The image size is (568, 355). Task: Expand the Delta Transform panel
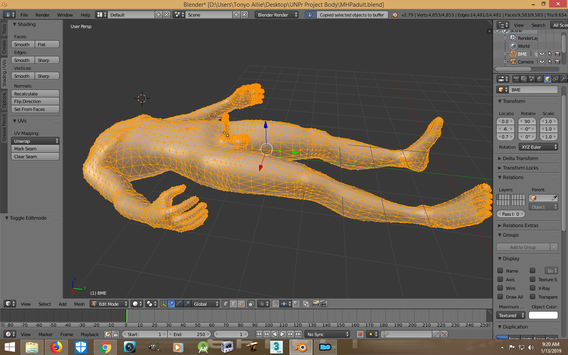[520, 158]
